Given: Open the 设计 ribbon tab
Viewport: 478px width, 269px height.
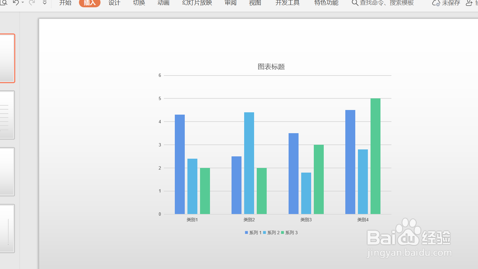Looking at the screenshot, I should (114, 3).
